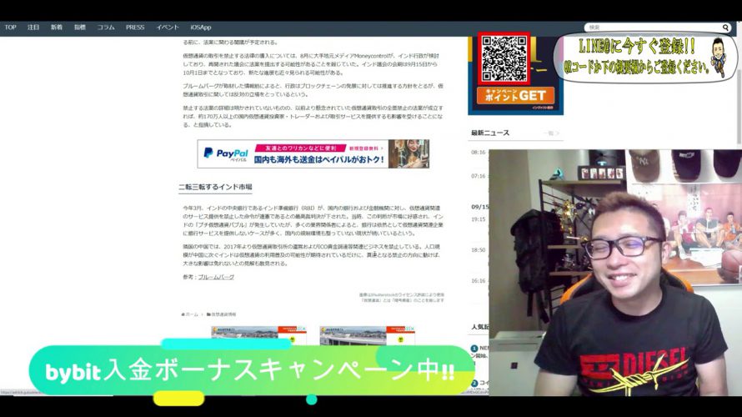Open the TOP menu item

(10, 28)
